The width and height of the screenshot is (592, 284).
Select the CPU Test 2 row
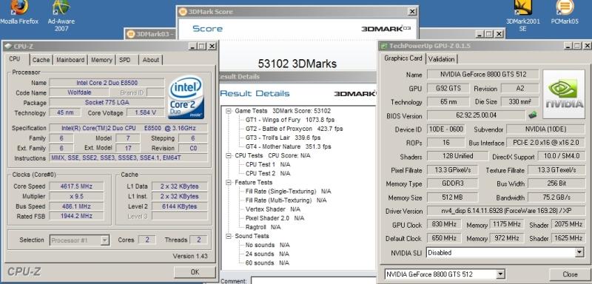(x=268, y=174)
